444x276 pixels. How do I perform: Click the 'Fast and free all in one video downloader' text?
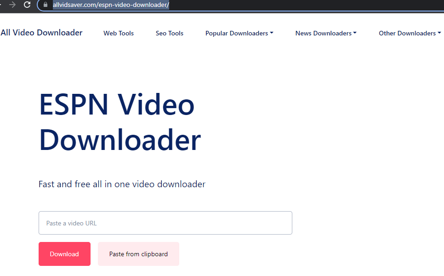[122, 184]
